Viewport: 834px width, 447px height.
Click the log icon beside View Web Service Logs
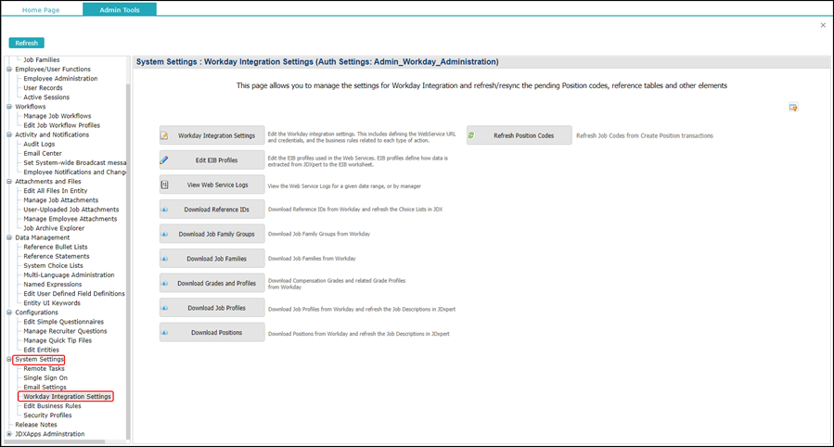click(164, 185)
